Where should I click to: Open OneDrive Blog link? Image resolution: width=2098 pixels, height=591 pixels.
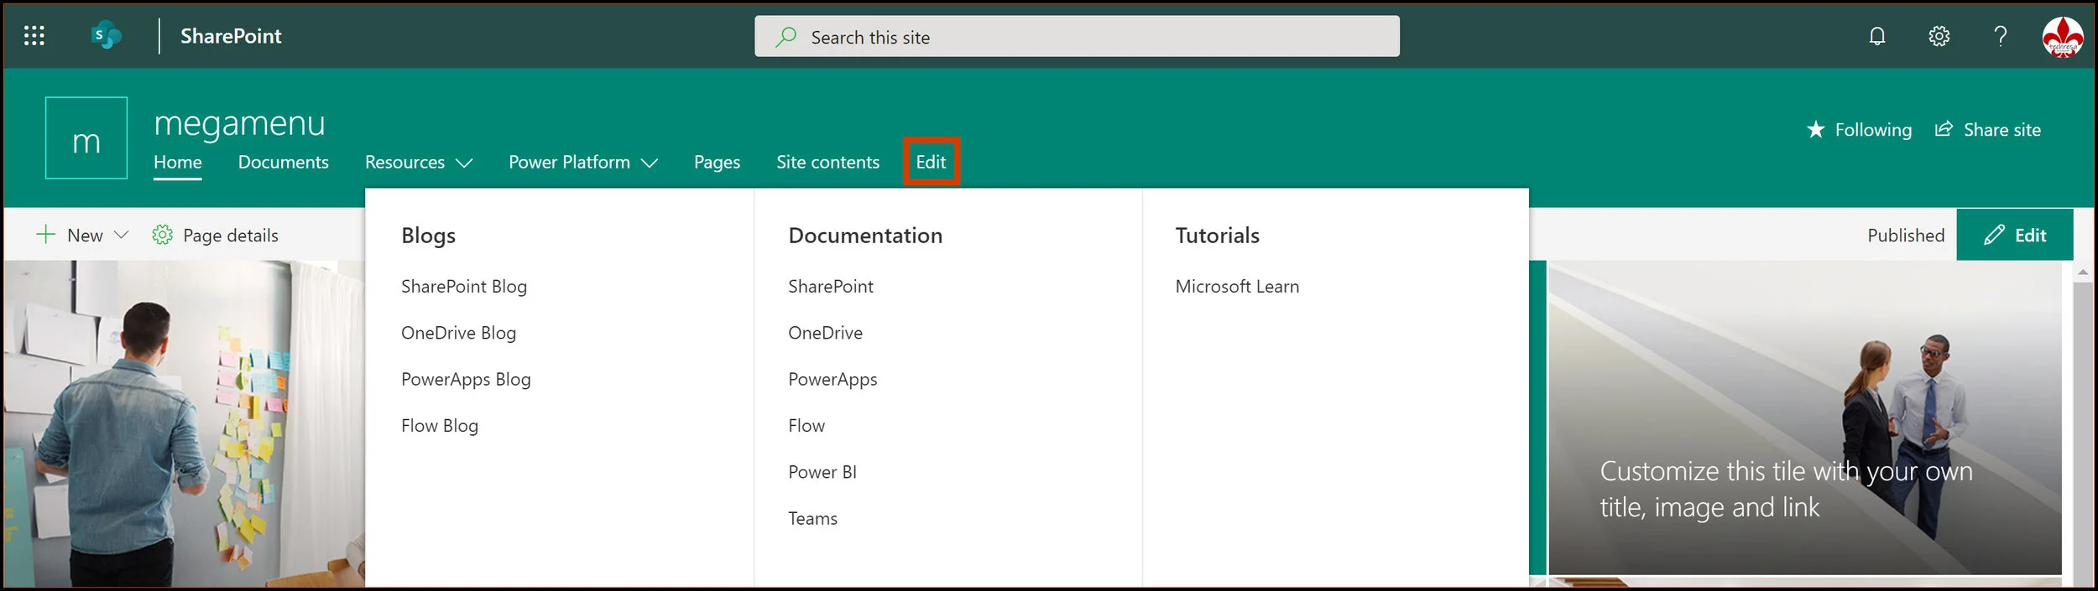tap(458, 333)
